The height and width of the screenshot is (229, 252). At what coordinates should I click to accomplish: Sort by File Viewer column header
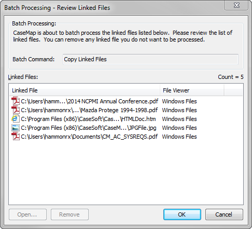coord(192,90)
